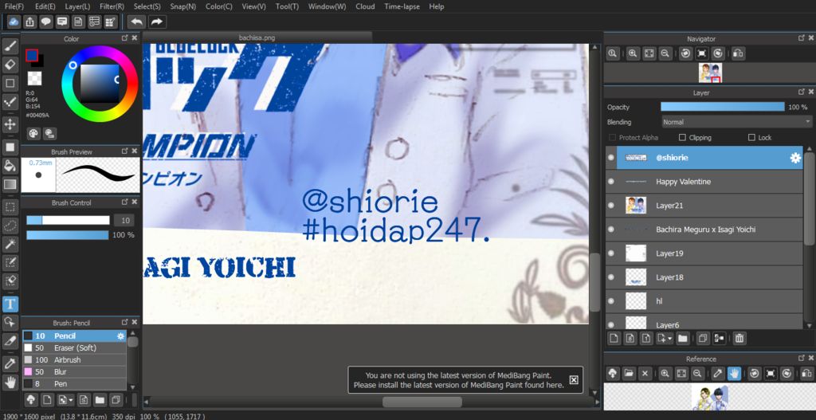816x420 pixels.
Task: Open the Blending mode dropdown
Action: (736, 122)
